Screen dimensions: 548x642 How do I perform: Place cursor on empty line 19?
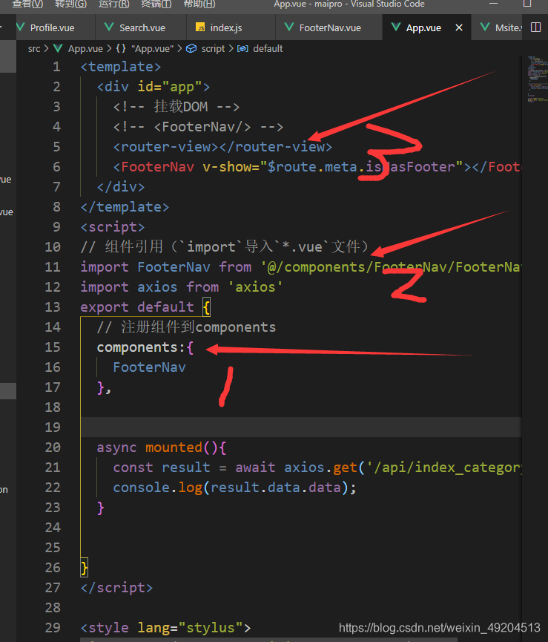pyautogui.click(x=301, y=427)
